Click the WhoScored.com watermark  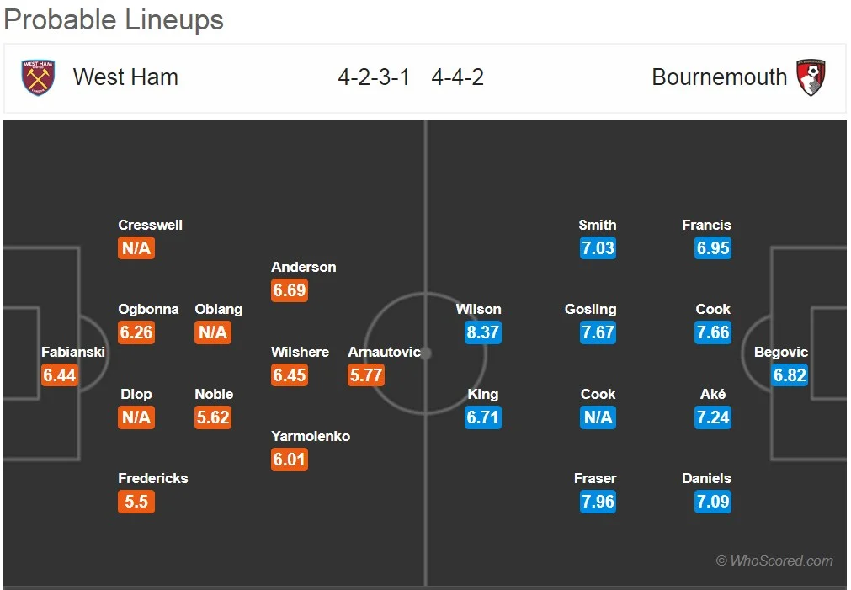click(774, 561)
